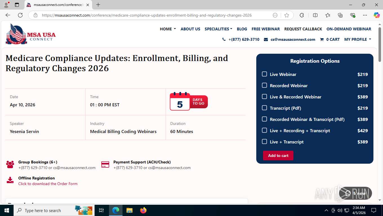
Task: Go to FREE WEBINAR page
Action: coord(266,29)
